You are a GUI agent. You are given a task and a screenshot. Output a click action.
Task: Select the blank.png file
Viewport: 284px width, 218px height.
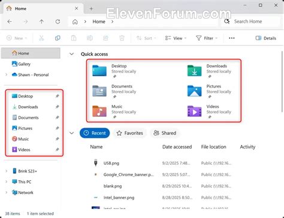162,186
